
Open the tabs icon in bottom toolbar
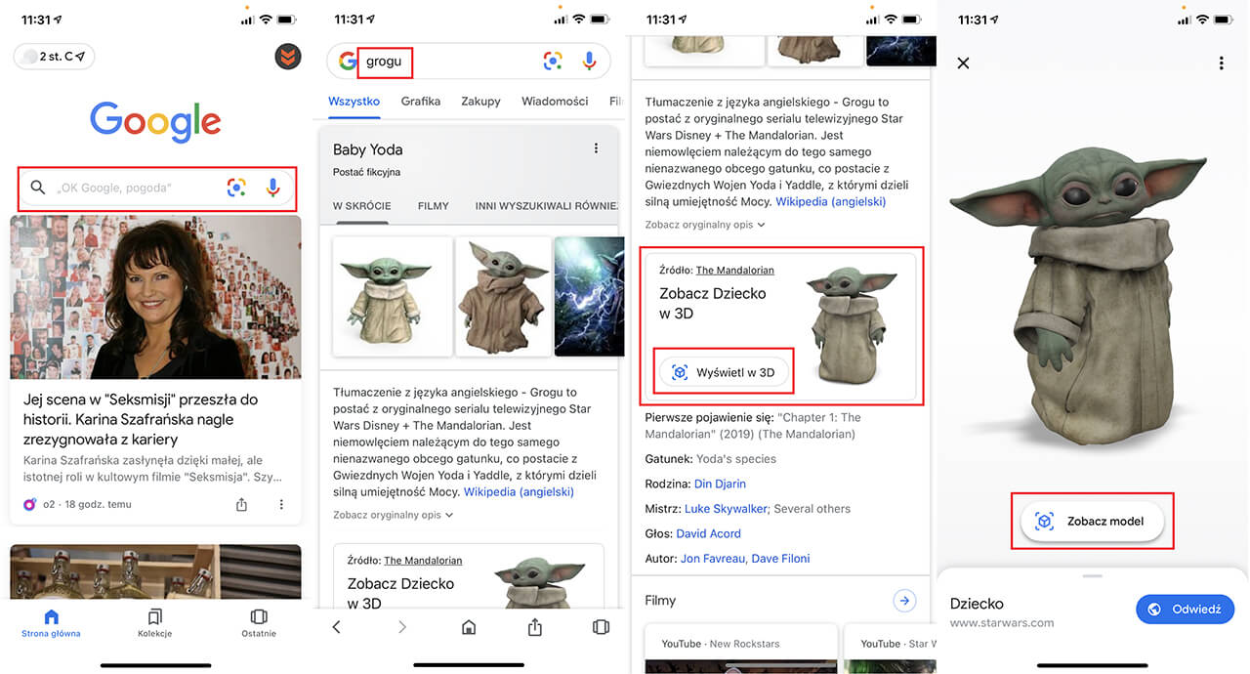point(601,627)
